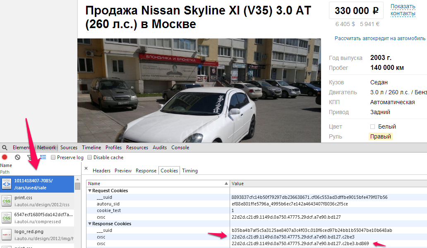Click the cvsc value ending in bd127.c2be3.bd869
Image resolution: width=427 pixels, height=248 pixels.
300,243
